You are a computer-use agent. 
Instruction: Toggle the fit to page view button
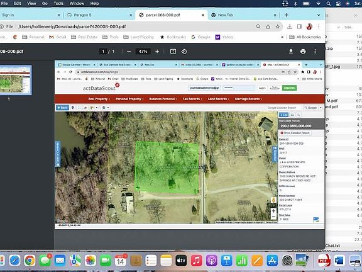click(173, 52)
